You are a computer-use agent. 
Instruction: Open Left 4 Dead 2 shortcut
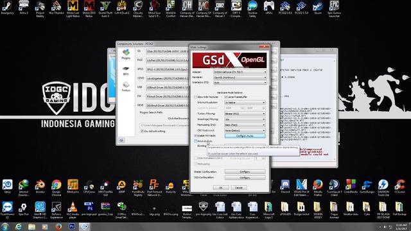121,8
